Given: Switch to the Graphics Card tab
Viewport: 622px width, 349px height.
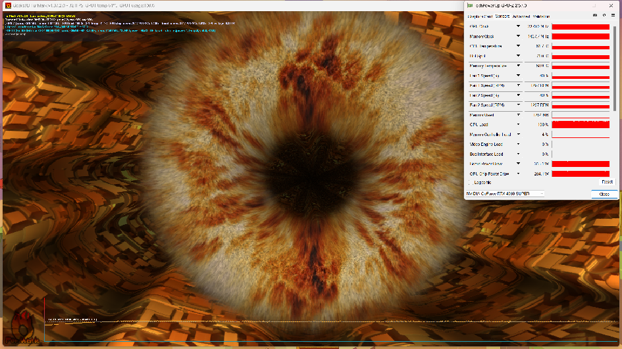Looking at the screenshot, I should tap(480, 15).
